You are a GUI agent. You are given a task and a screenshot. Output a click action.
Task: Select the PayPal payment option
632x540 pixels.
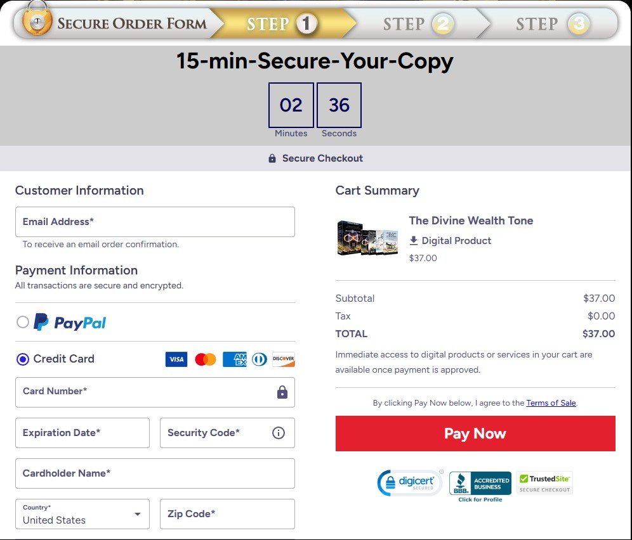pos(22,322)
